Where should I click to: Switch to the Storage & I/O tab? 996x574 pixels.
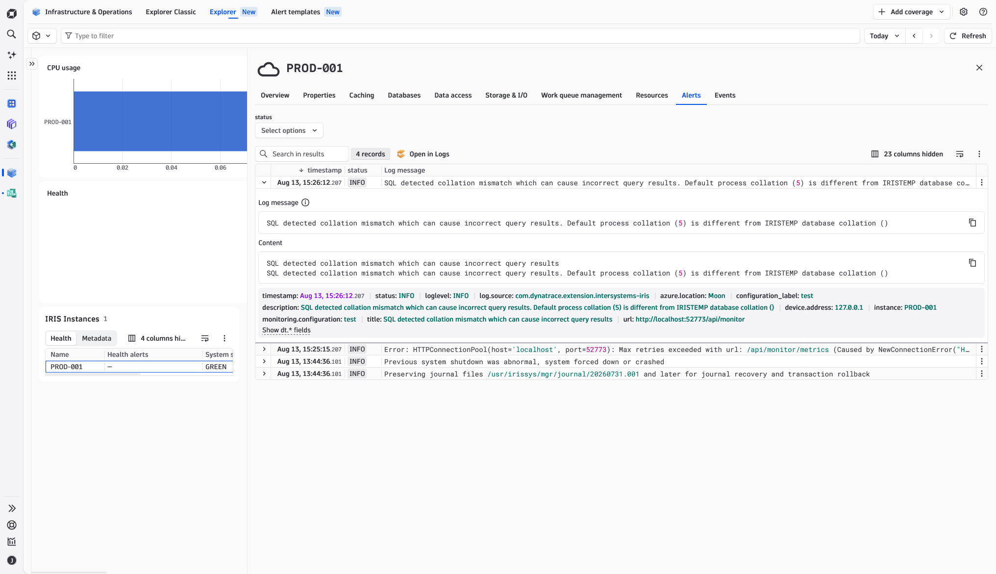pos(506,95)
